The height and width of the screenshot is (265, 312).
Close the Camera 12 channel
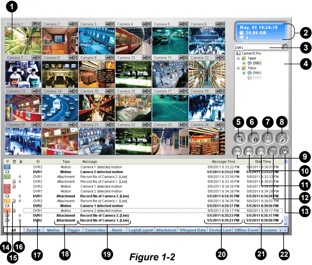(223, 57)
